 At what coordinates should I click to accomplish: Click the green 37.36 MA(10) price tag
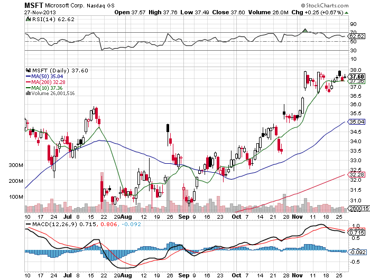pyautogui.click(x=357, y=81)
